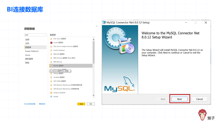Click the SQL Server database icon
The height and width of the screenshot is (121, 215).
(x=51, y=39)
